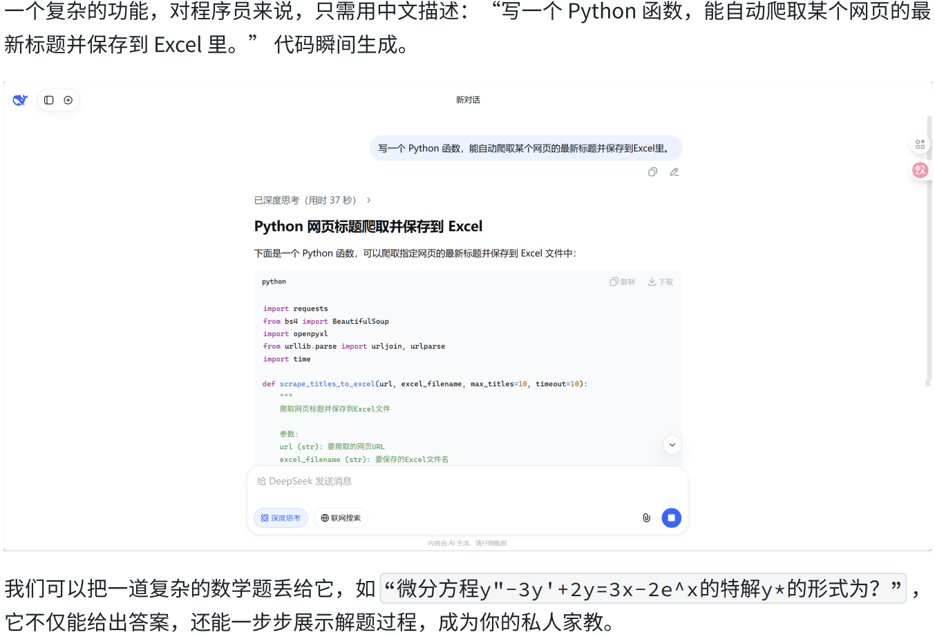Image resolution: width=935 pixels, height=637 pixels.
Task: Toggle the 联网搜索 web search option
Action: pyautogui.click(x=341, y=518)
